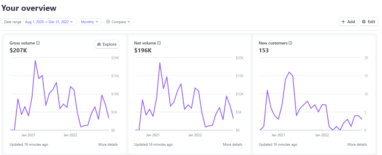This screenshot has width=382, height=155.
Task: Click the binoculars icon on Explore button
Action: point(99,44)
